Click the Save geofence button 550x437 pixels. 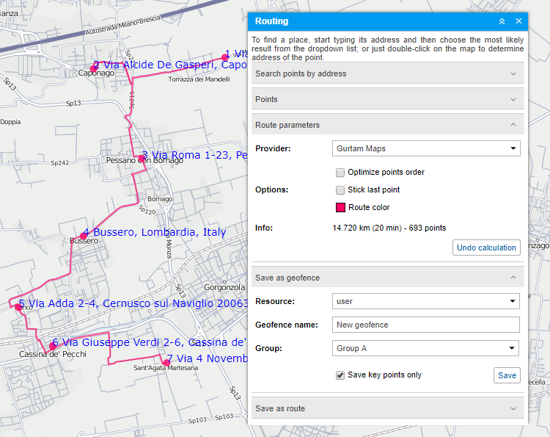click(507, 375)
